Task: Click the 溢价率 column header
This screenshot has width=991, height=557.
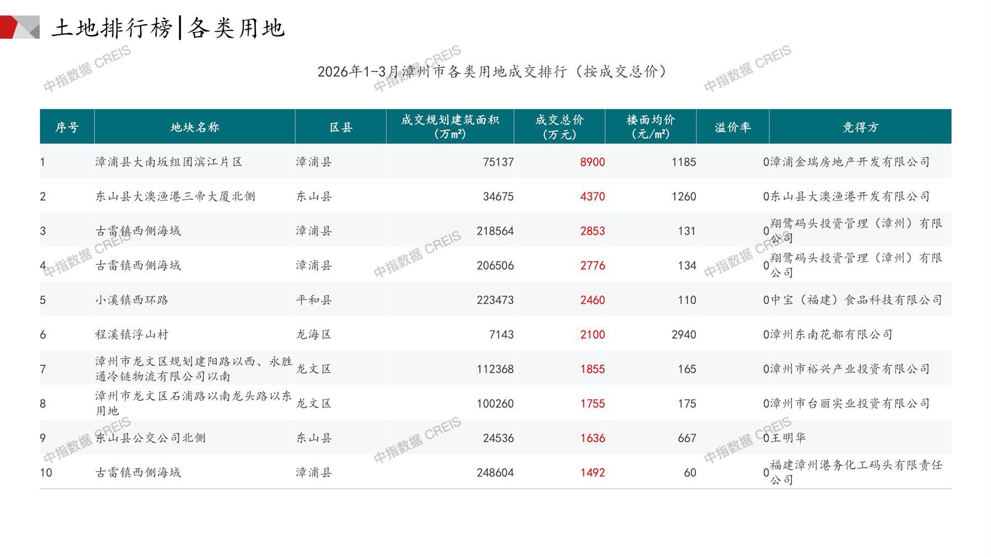Action: tap(732, 127)
